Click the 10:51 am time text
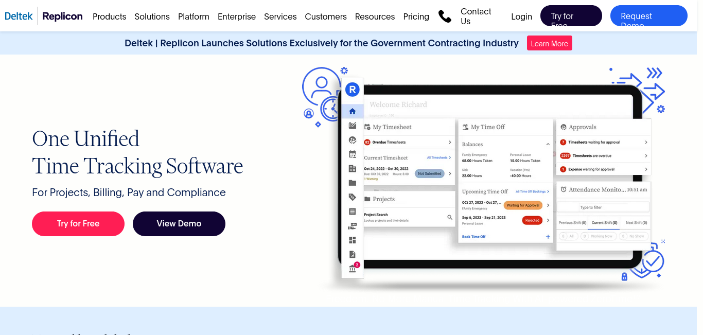Screen dimensions: 703x335 point(637,190)
